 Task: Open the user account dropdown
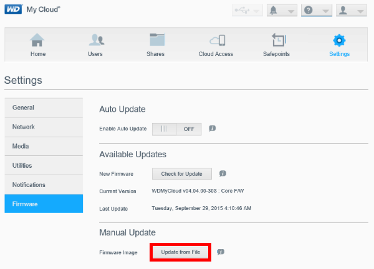point(350,11)
